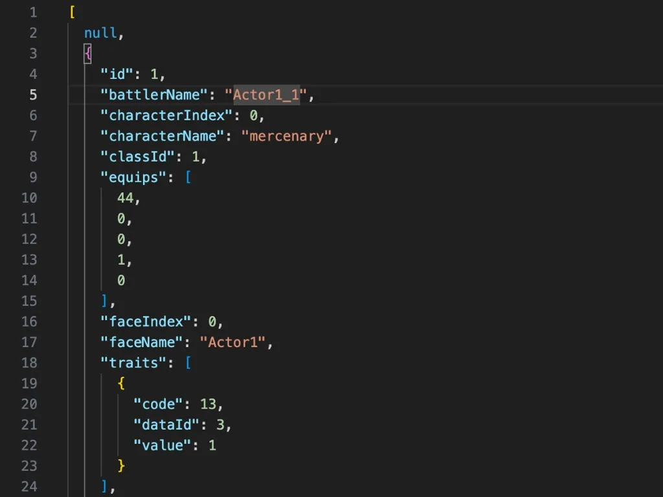Click the value 0 after "characterIndex"

click(253, 115)
